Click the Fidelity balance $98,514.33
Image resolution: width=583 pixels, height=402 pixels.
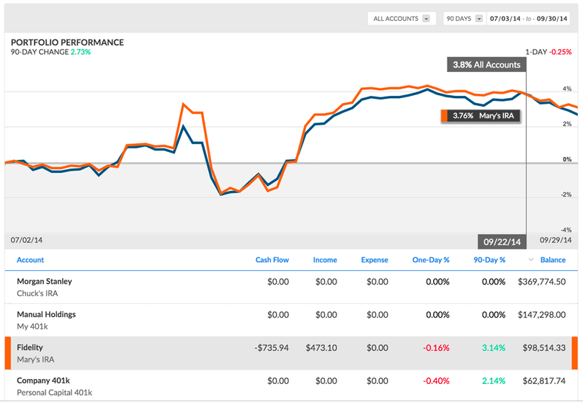click(542, 348)
